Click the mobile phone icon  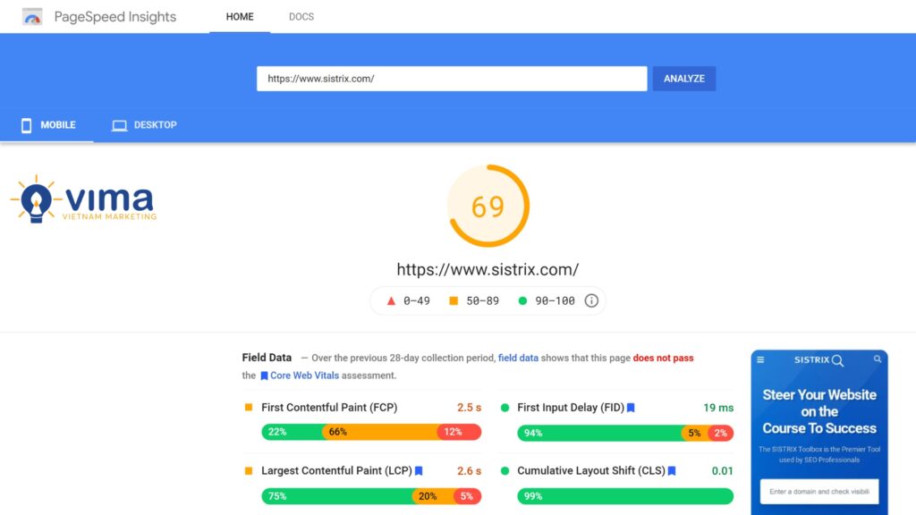(26, 125)
